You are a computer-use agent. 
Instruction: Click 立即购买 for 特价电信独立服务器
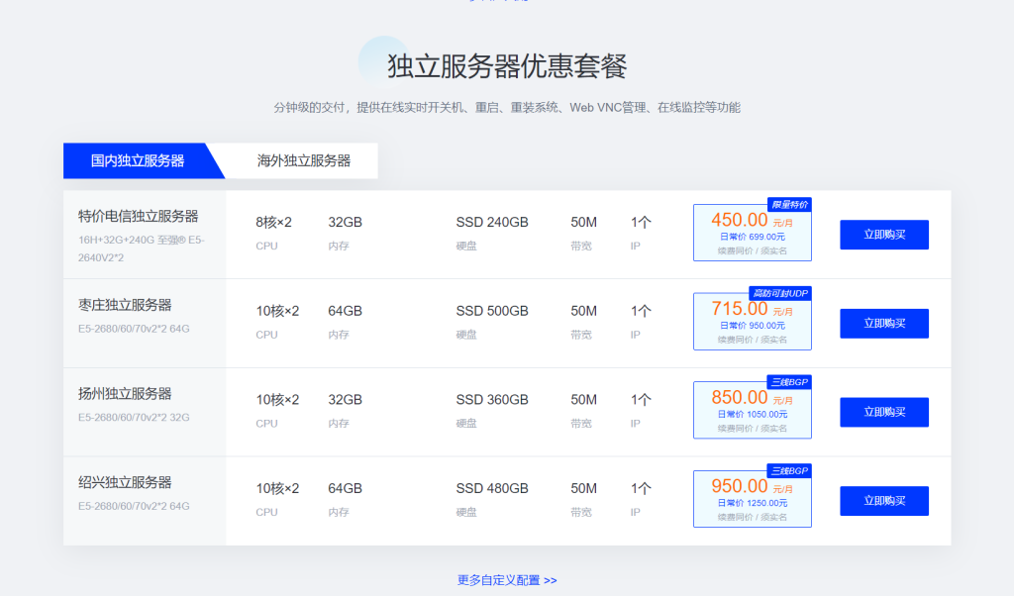[x=883, y=235]
